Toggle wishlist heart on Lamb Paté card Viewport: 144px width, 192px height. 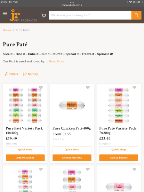click(x=134, y=169)
